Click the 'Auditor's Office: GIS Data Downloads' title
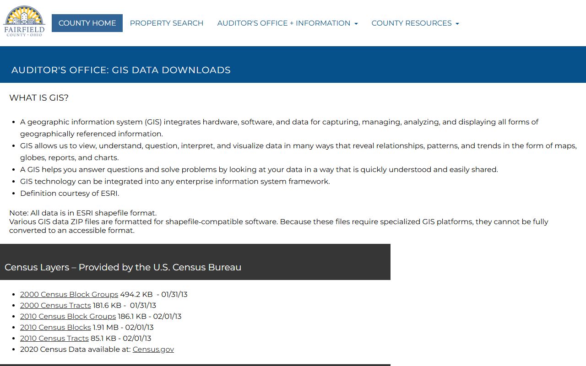586x366 pixels. click(x=121, y=70)
